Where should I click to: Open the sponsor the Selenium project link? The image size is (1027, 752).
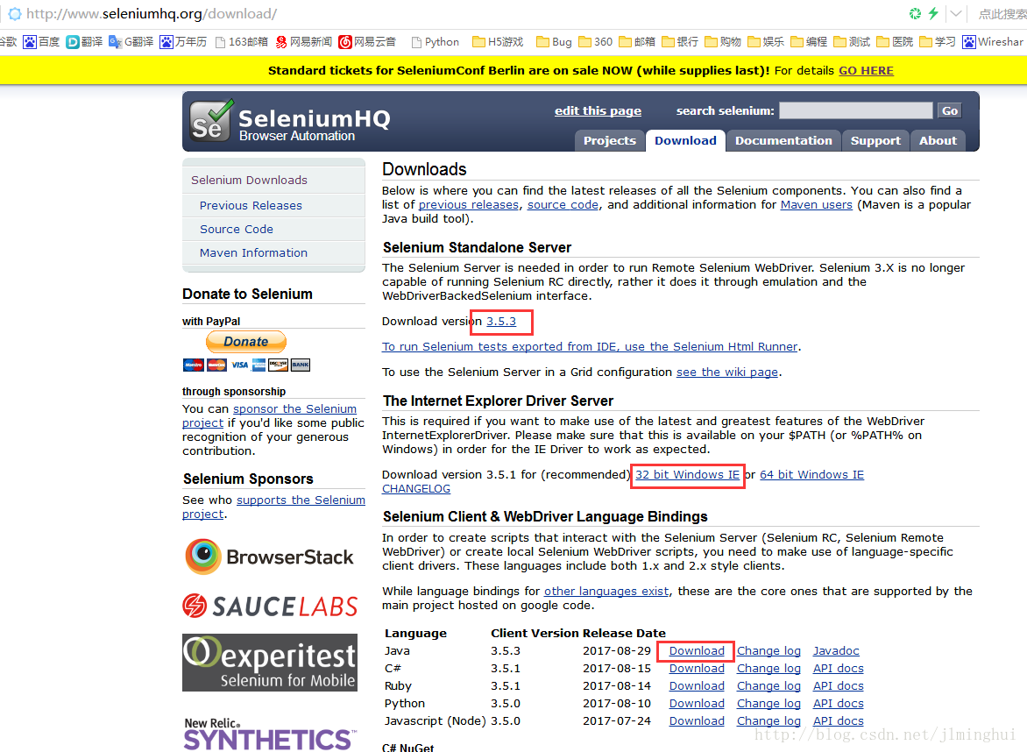(x=269, y=416)
